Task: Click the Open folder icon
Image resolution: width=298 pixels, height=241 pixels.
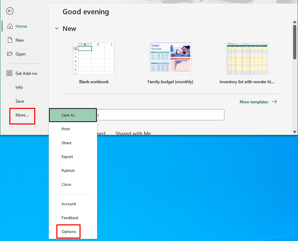Action: click(x=10, y=54)
